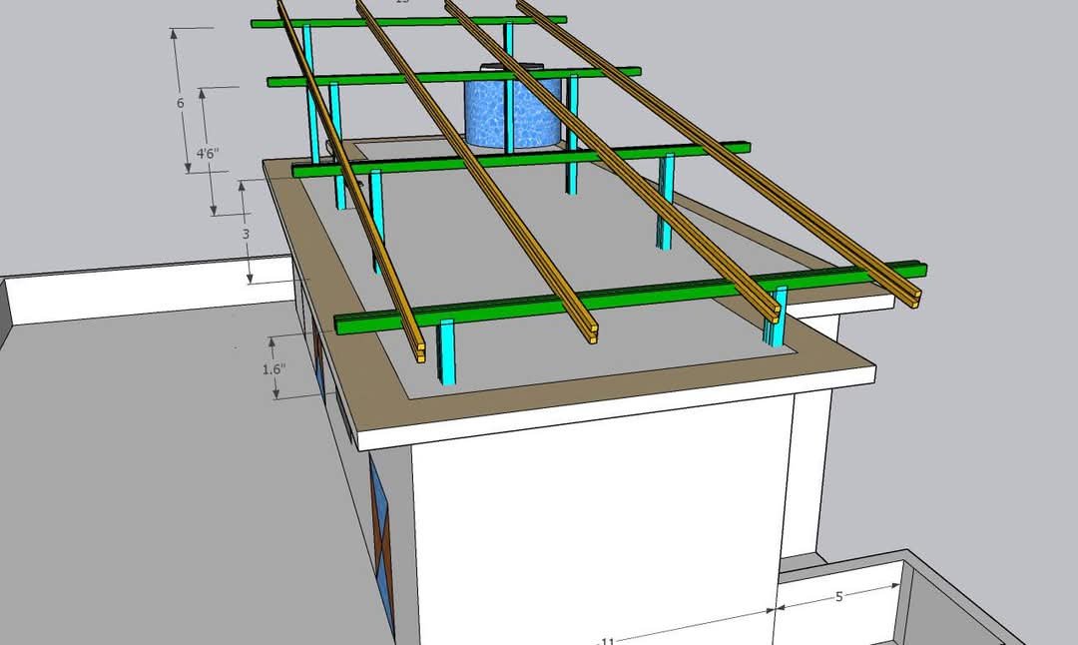Select the 1.6" dimension label

[x=273, y=368]
